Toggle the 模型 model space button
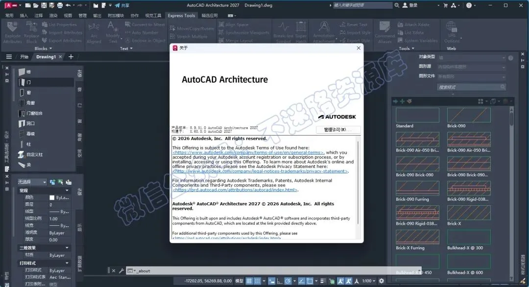 point(239,281)
